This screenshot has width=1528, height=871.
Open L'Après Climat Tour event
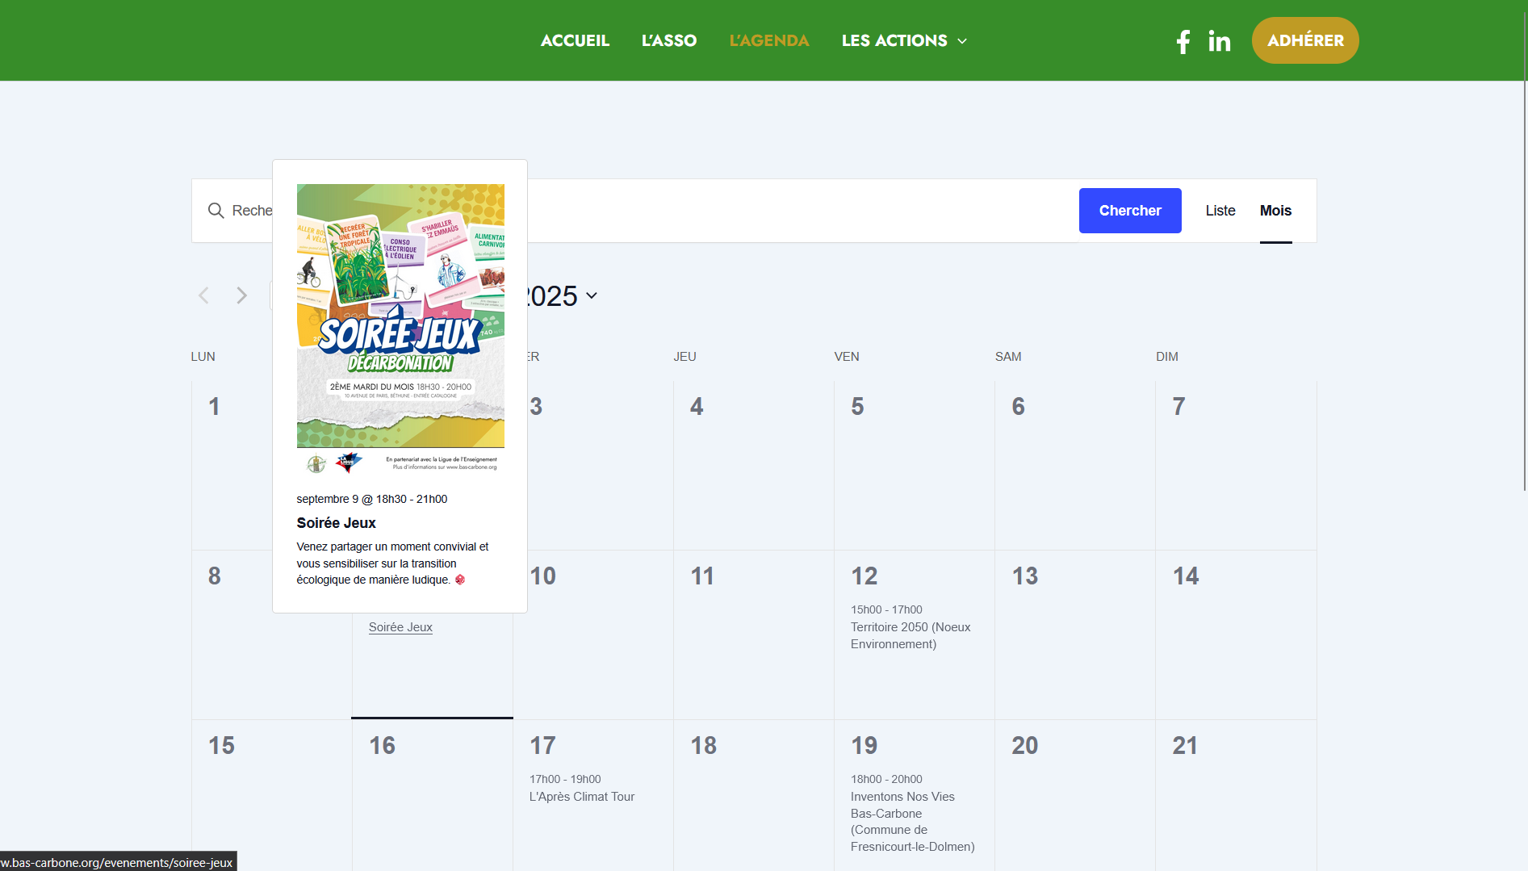click(581, 797)
